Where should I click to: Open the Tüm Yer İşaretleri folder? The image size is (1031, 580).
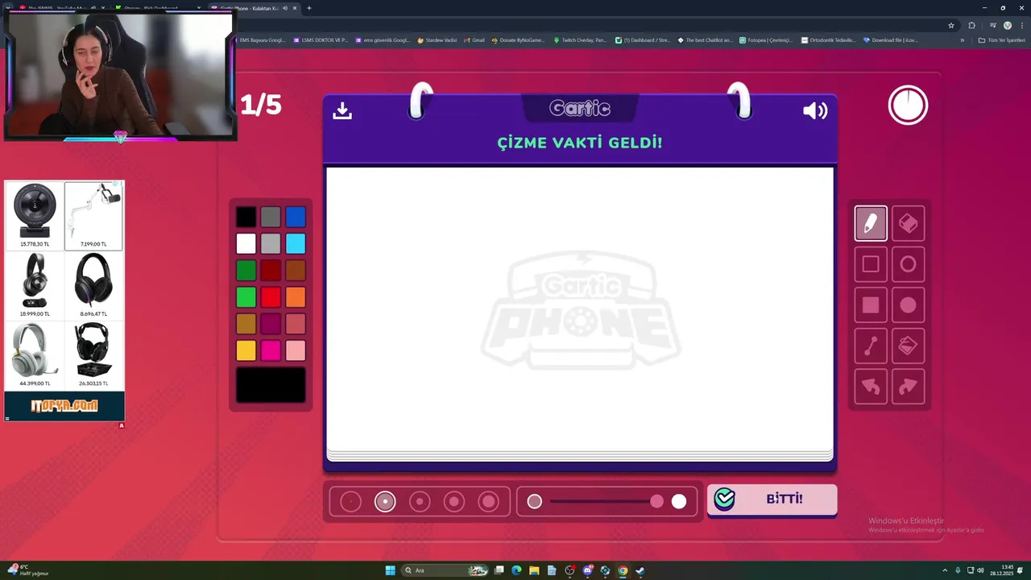tap(1001, 39)
